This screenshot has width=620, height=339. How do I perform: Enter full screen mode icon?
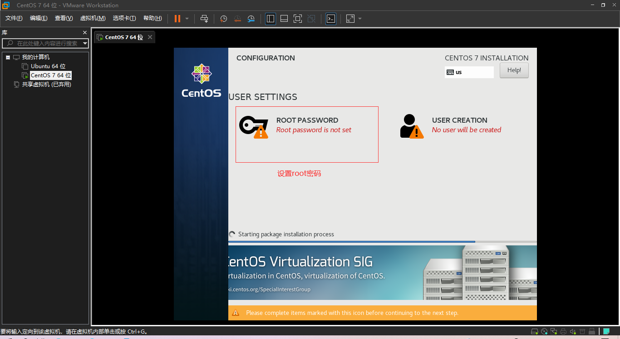click(298, 19)
